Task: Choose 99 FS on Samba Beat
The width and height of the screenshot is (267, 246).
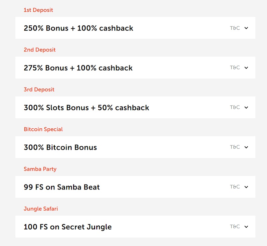Action: click(x=135, y=187)
